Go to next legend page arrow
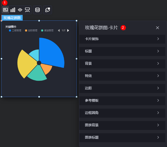The width and height of the screenshot is (167, 147). point(68,31)
